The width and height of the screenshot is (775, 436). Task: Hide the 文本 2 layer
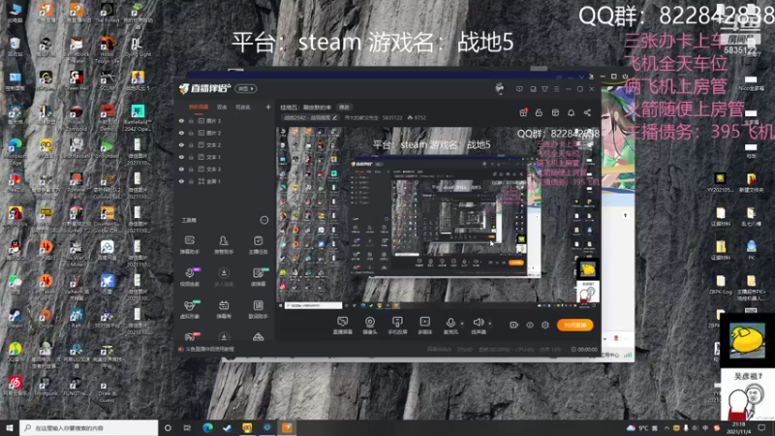click(x=181, y=144)
